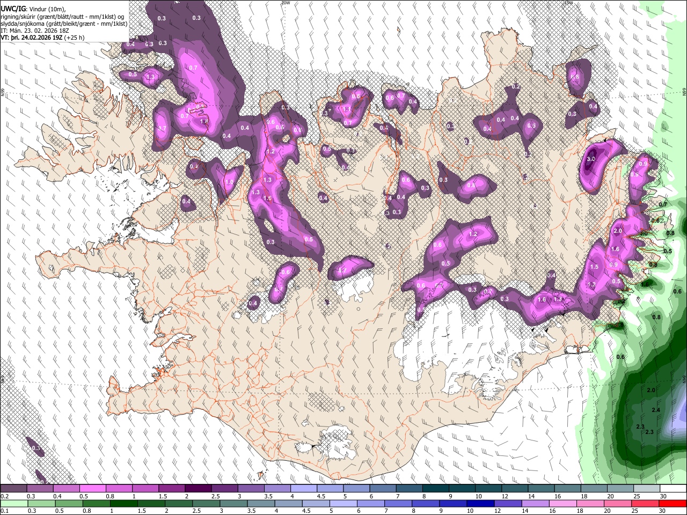Select the pale gray 25–30 snow scale swatch
This screenshot has height=515, width=687.
tap(647, 489)
